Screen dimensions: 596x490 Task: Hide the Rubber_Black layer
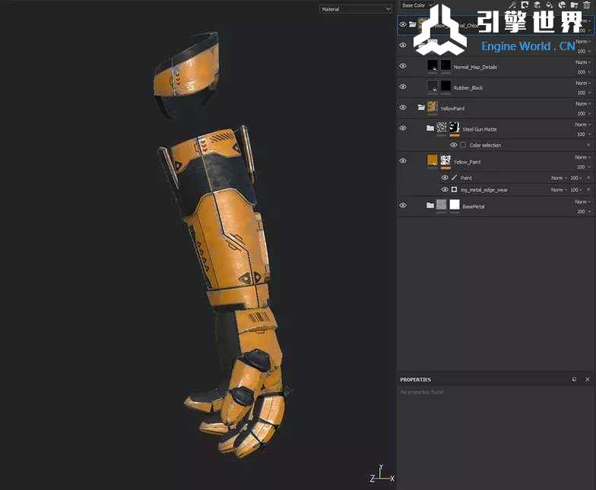tap(403, 87)
